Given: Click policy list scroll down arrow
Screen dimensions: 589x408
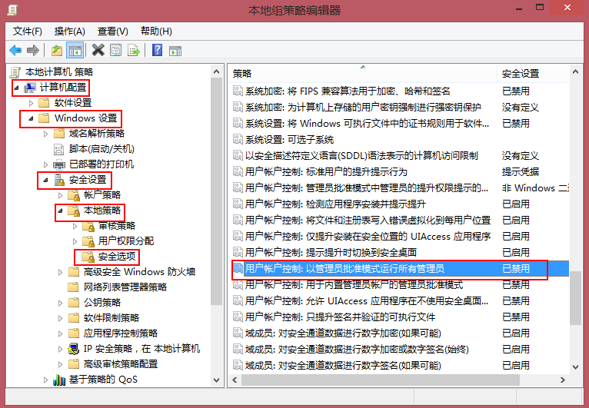Looking at the screenshot, I should point(575,367).
